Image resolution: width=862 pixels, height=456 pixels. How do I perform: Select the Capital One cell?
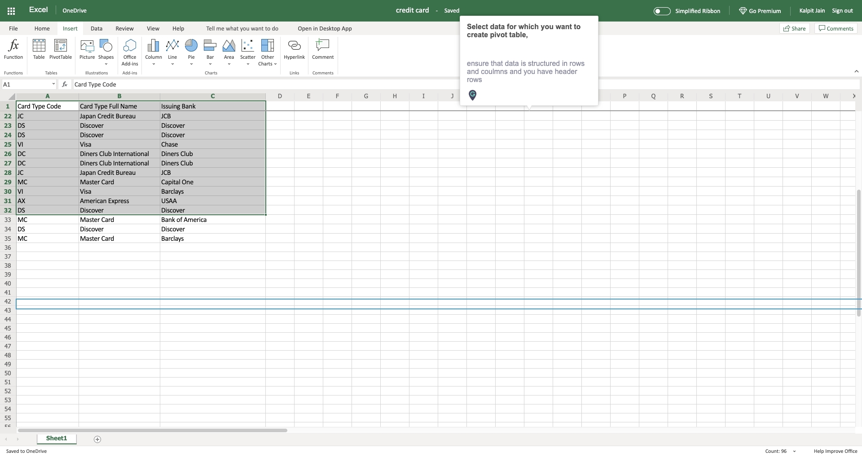[x=212, y=182]
